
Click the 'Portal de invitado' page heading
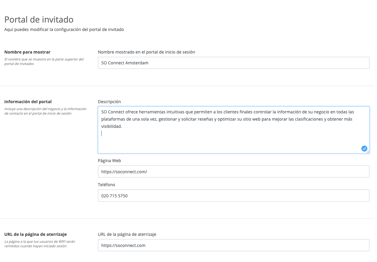click(x=39, y=20)
